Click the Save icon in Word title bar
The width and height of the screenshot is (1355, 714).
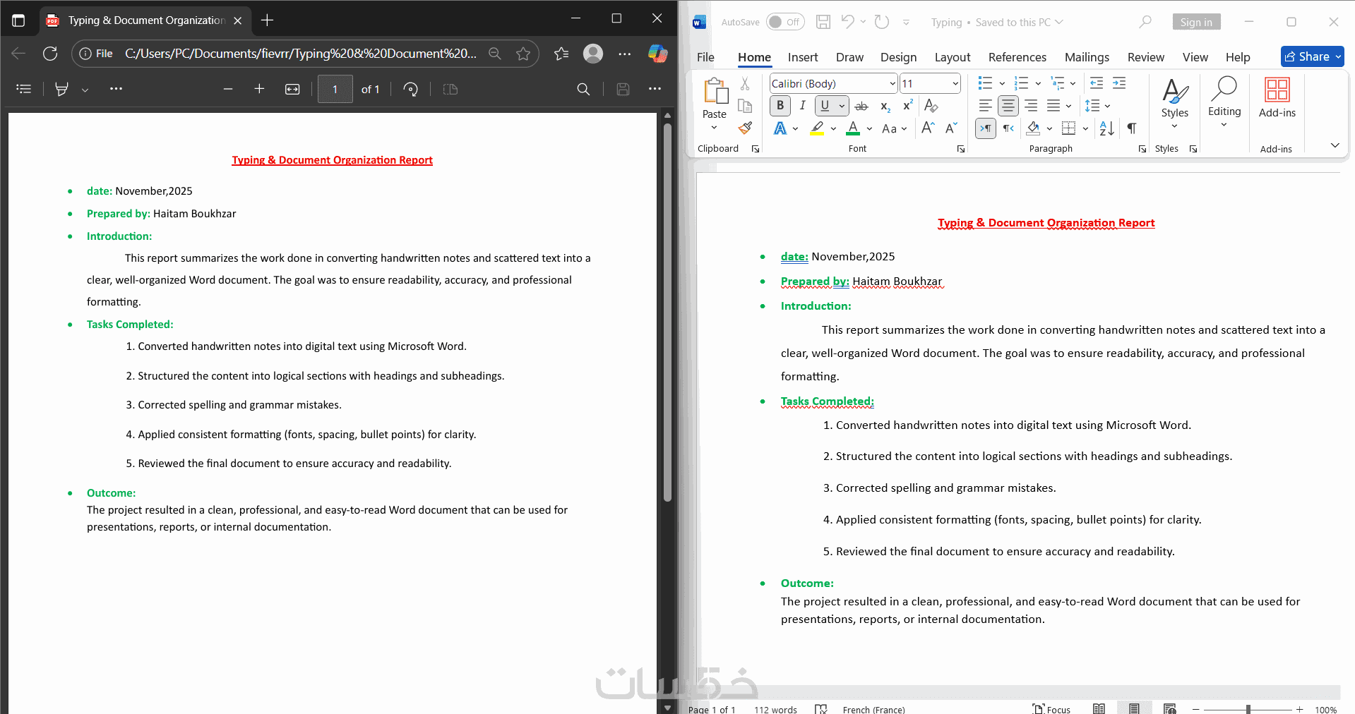click(x=823, y=22)
